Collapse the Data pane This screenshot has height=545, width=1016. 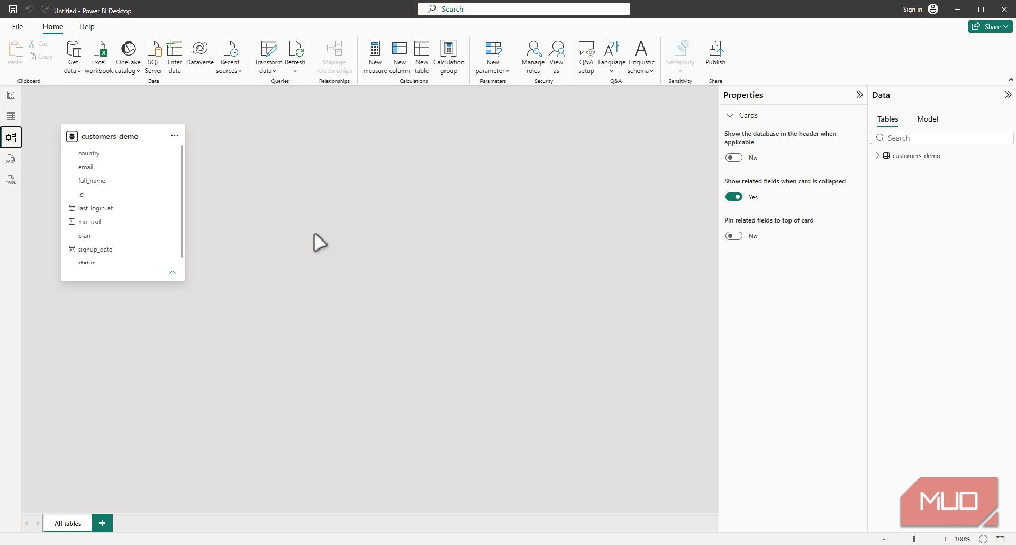(1008, 95)
